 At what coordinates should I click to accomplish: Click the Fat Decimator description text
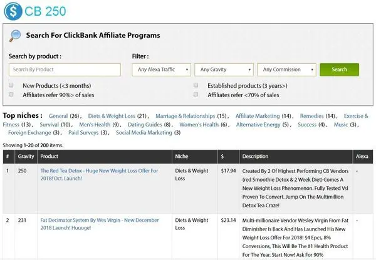click(x=295, y=237)
